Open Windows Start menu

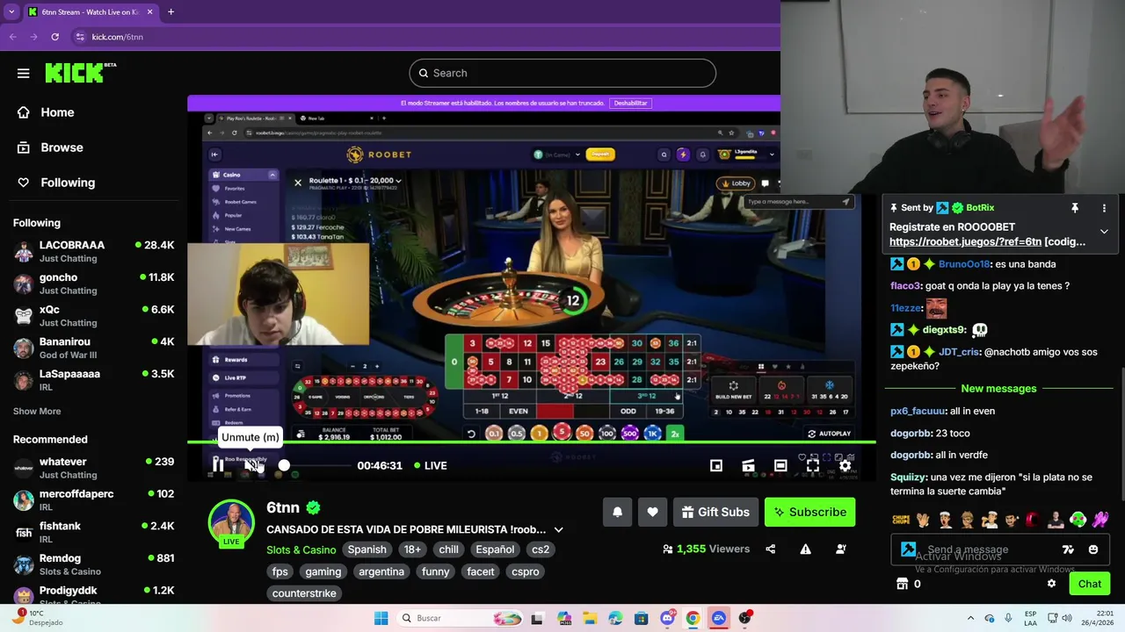point(381,618)
